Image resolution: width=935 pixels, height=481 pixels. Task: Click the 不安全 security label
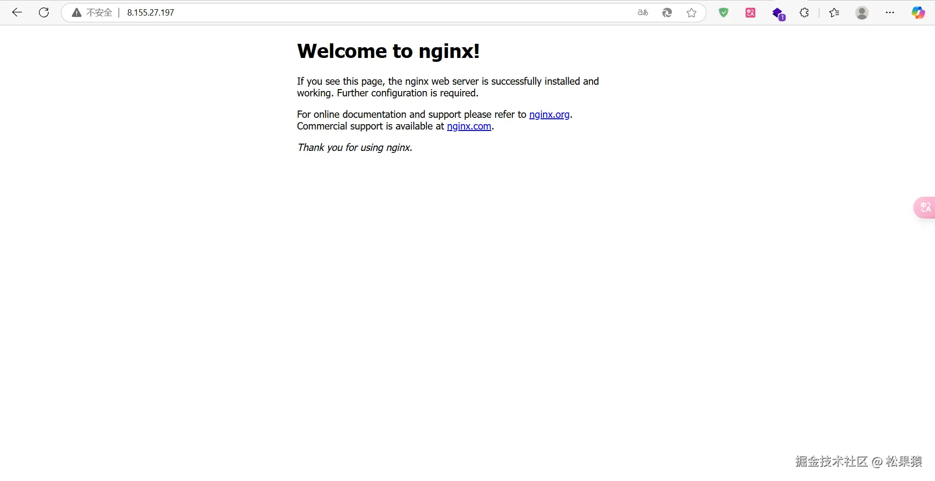pos(99,13)
